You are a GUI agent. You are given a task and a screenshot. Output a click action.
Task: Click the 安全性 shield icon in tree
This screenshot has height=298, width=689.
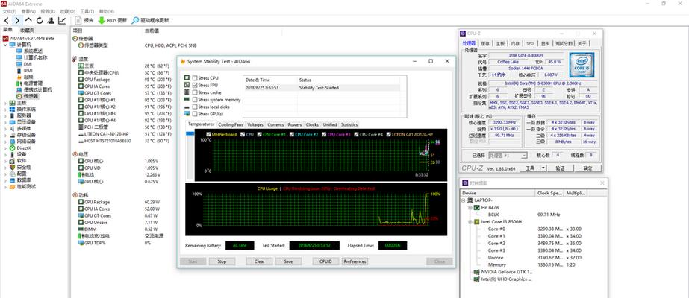pyautogui.click(x=12, y=168)
